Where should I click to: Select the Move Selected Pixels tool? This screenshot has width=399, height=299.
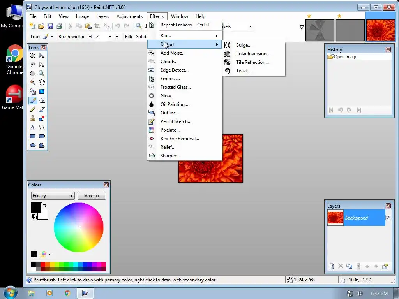(x=42, y=55)
